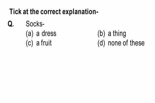Pick the answer 'none of these'
Image resolution: width=155 pixels, height=103 pixels.
click(126, 43)
